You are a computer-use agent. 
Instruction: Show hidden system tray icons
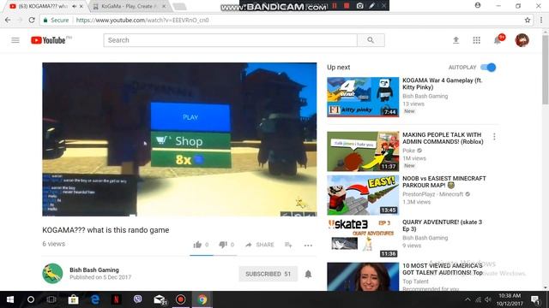468,299
